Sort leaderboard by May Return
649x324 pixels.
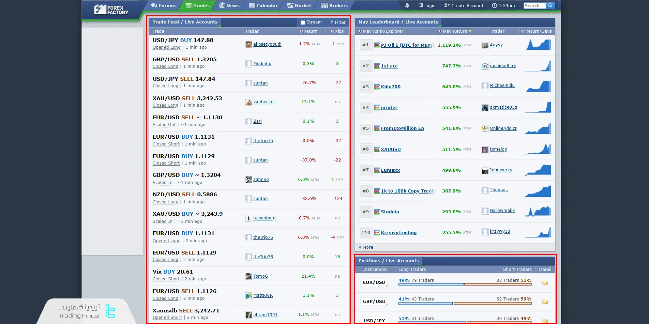point(455,31)
